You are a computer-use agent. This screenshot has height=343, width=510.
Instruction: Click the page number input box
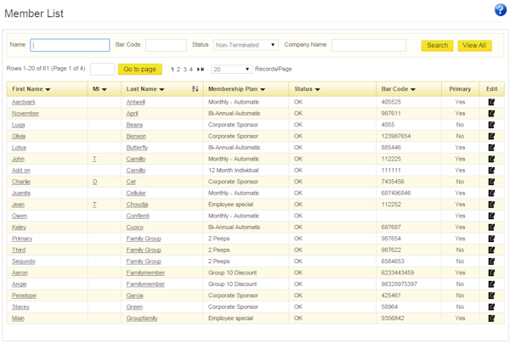[x=102, y=69]
